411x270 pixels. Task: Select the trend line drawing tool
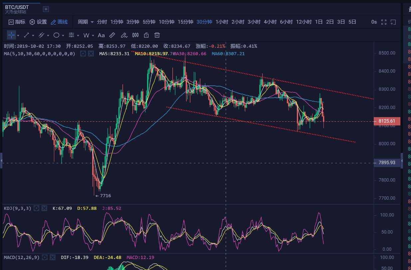[x=27, y=35]
